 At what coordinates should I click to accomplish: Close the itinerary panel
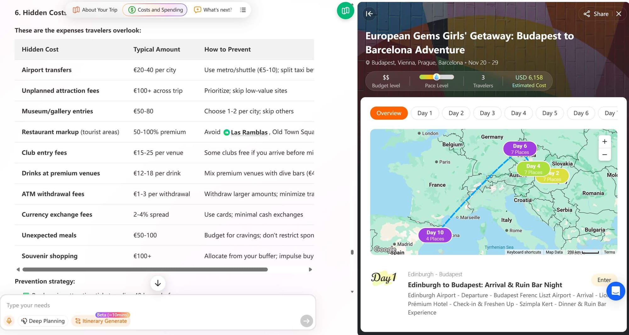click(619, 14)
